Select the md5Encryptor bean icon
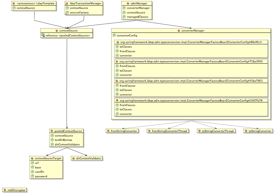Screen dimensions: 276x194 click(x=5, y=190)
